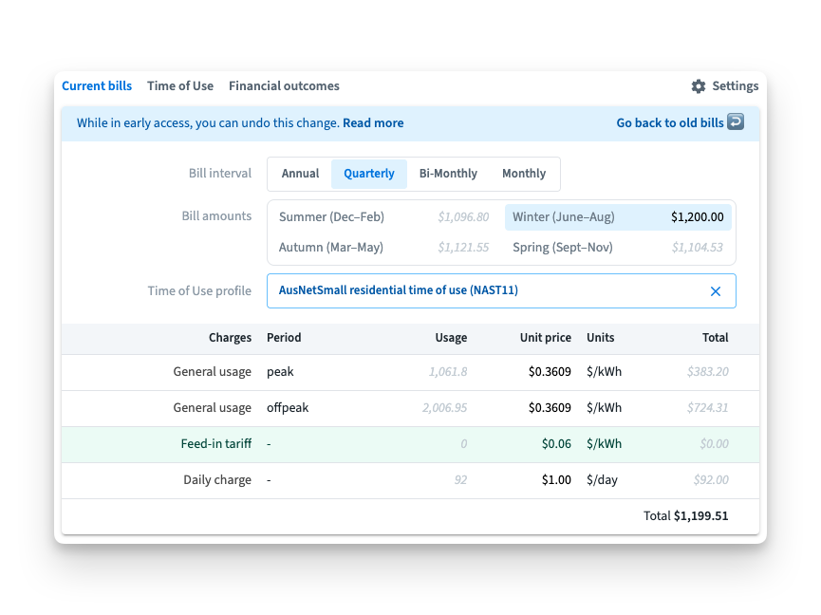The width and height of the screenshot is (821, 615).
Task: Click the Autumn (Mar–May) amount field
Action: [x=463, y=248]
